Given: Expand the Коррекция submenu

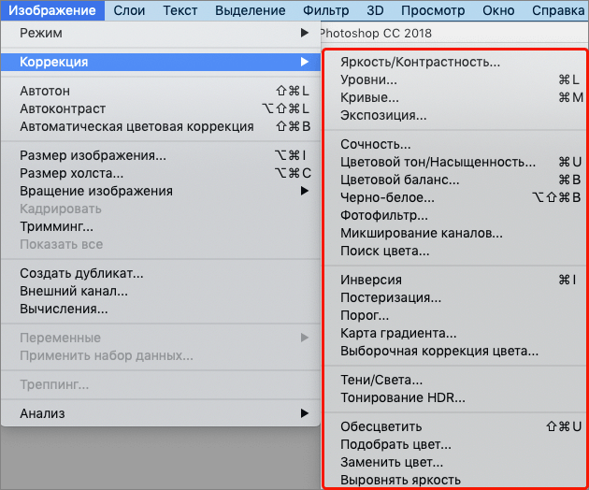Looking at the screenshot, I should point(161,62).
